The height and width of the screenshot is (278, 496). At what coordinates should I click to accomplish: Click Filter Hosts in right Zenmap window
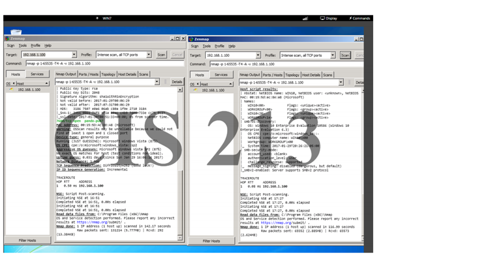pos(211,241)
